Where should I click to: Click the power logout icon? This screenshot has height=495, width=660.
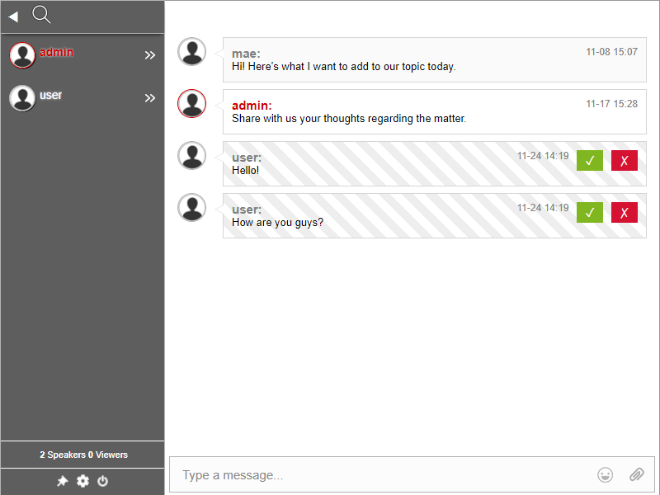click(x=103, y=481)
